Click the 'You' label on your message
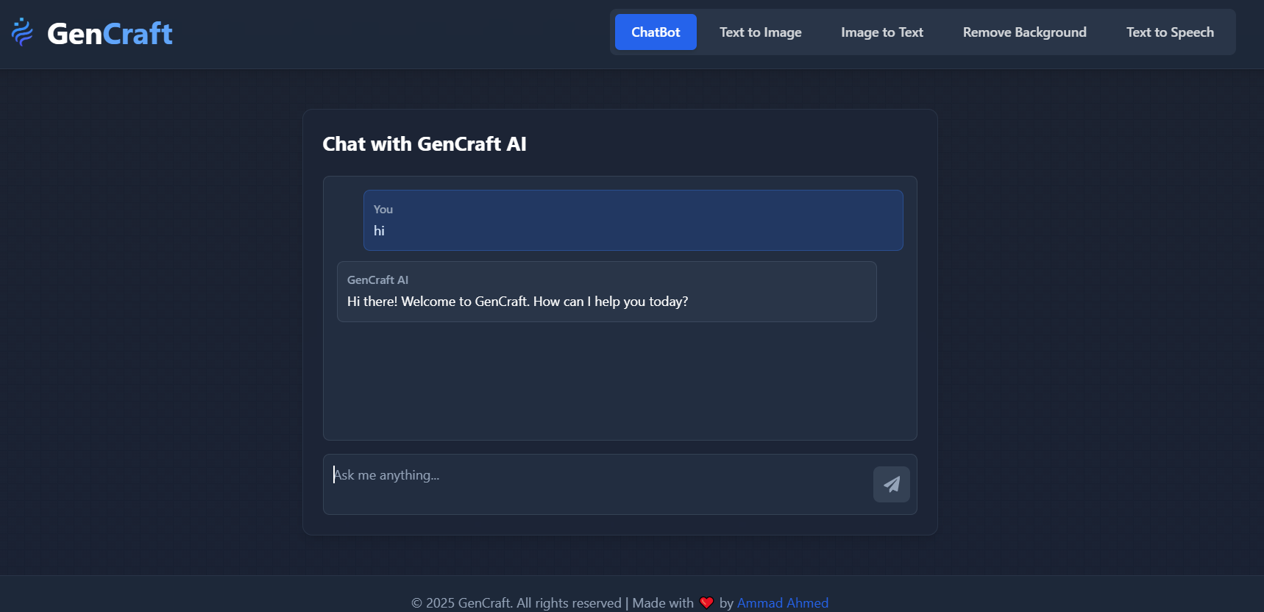 pyautogui.click(x=383, y=209)
